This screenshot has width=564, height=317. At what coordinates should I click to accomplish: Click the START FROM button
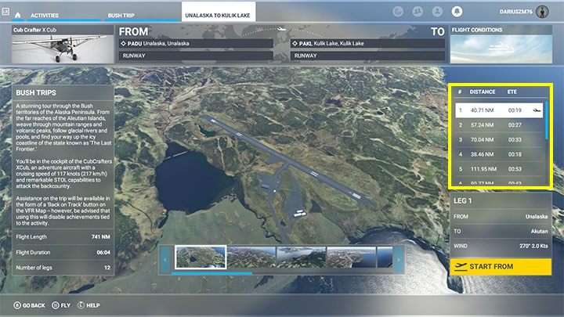pos(501,267)
